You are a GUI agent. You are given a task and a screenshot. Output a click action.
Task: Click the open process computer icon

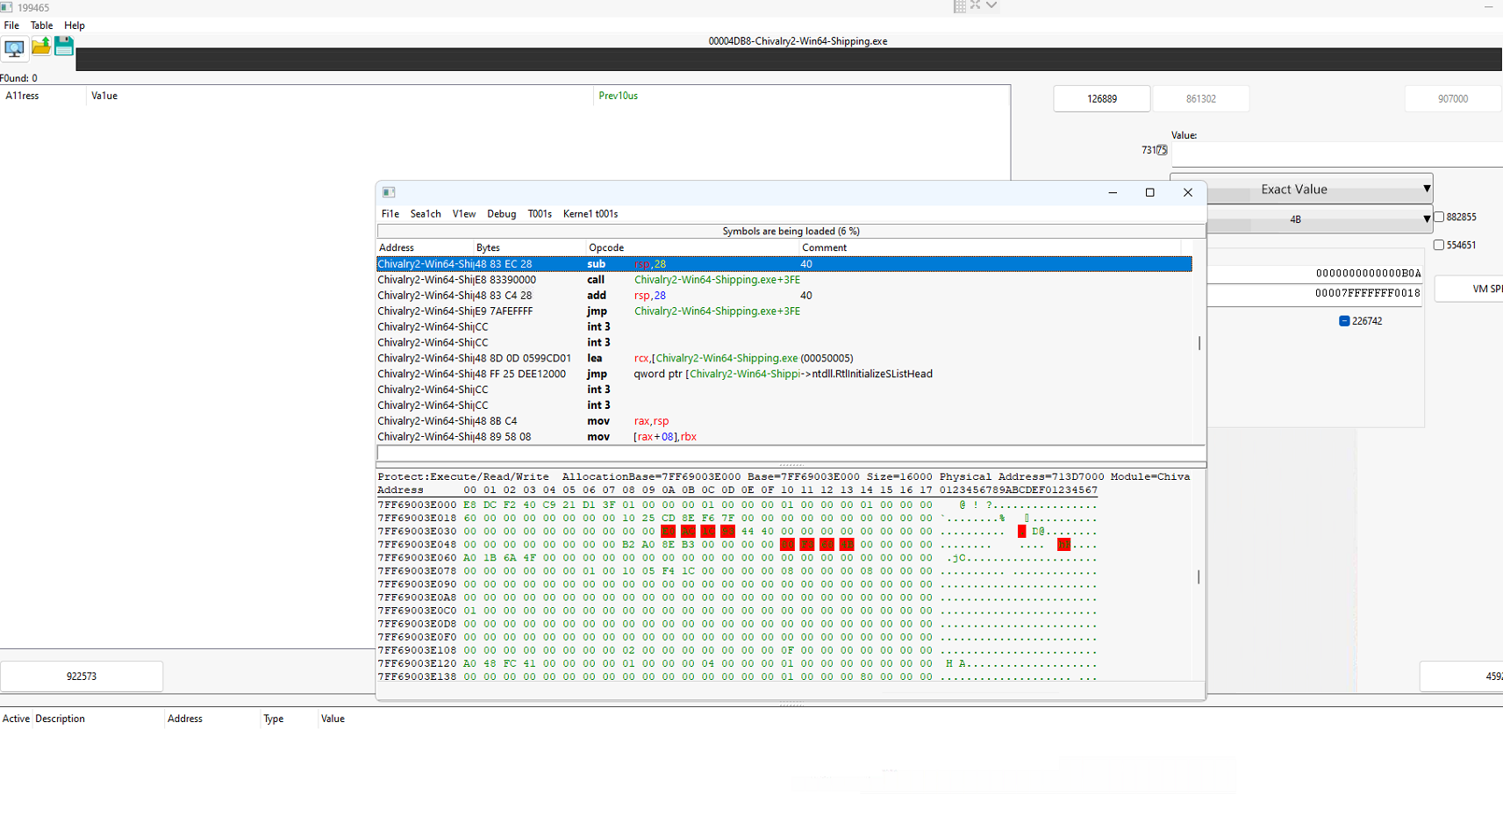pos(14,47)
